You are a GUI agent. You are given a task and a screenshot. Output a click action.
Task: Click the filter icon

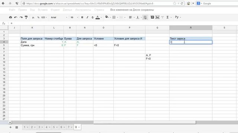pyautogui.click(x=163, y=17)
